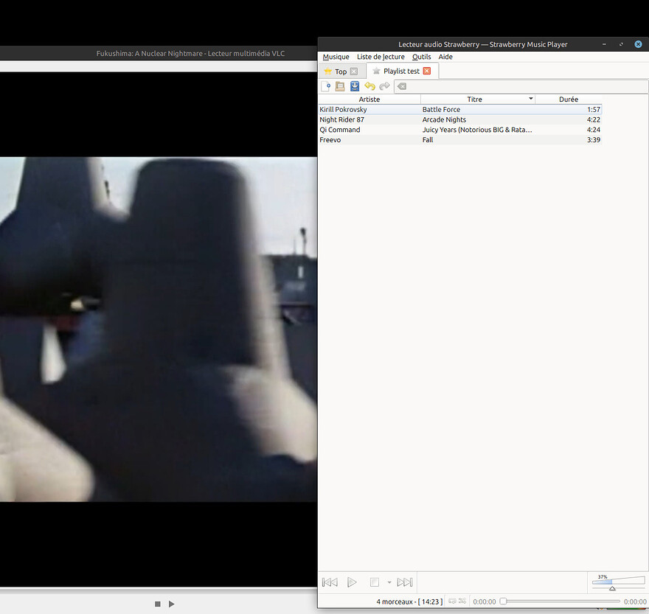Open the Outils menu
Screen dimensions: 649x614
[421, 57]
